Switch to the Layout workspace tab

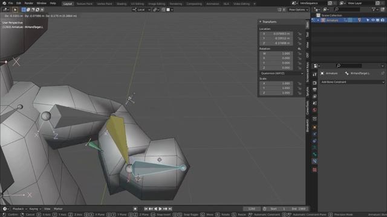click(67, 4)
